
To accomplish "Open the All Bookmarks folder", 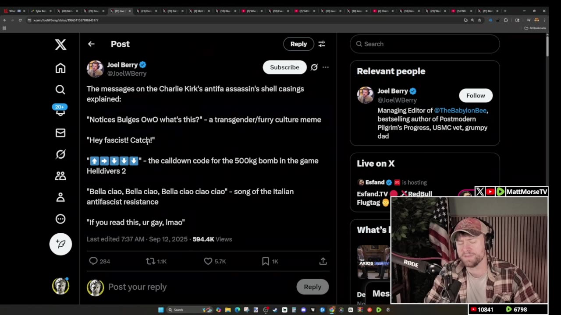I will point(536,28).
